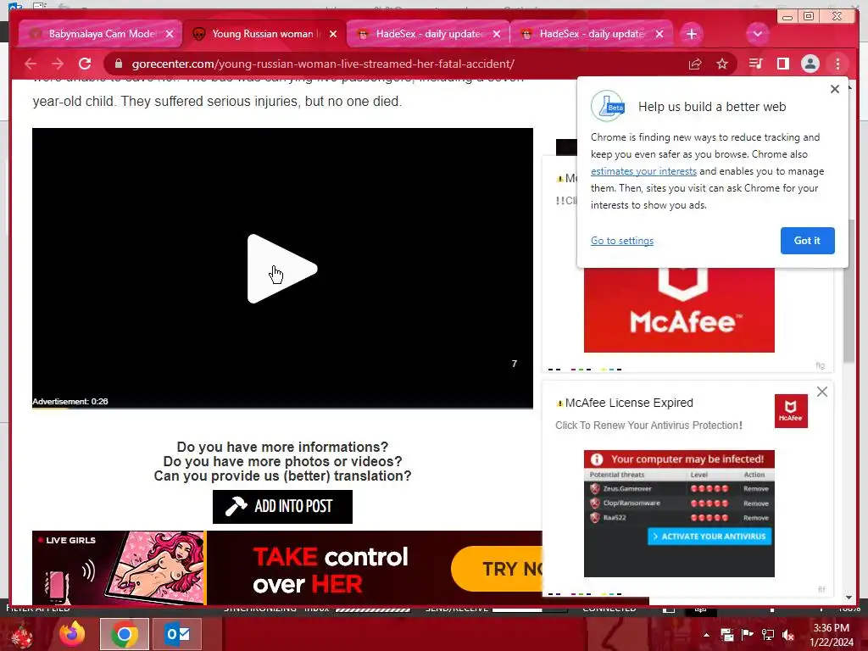Viewport: 868px width, 651px height.
Task: Click 'Click To Renew Your Antivirus Protection!' text
Action: [648, 426]
